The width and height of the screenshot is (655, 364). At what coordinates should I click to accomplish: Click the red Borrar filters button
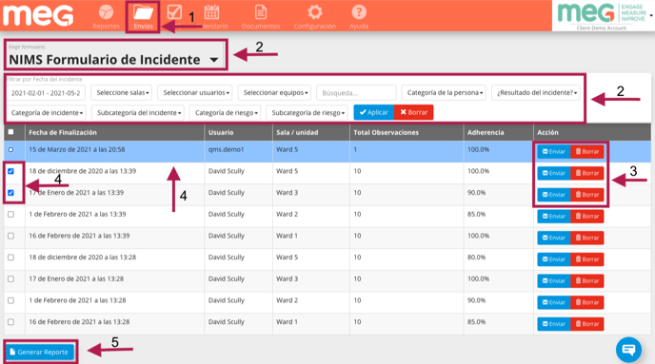[x=413, y=112]
